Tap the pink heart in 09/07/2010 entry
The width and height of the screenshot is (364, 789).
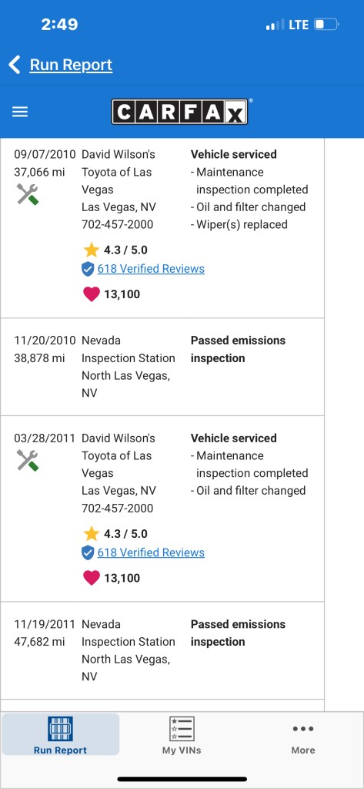tap(92, 294)
